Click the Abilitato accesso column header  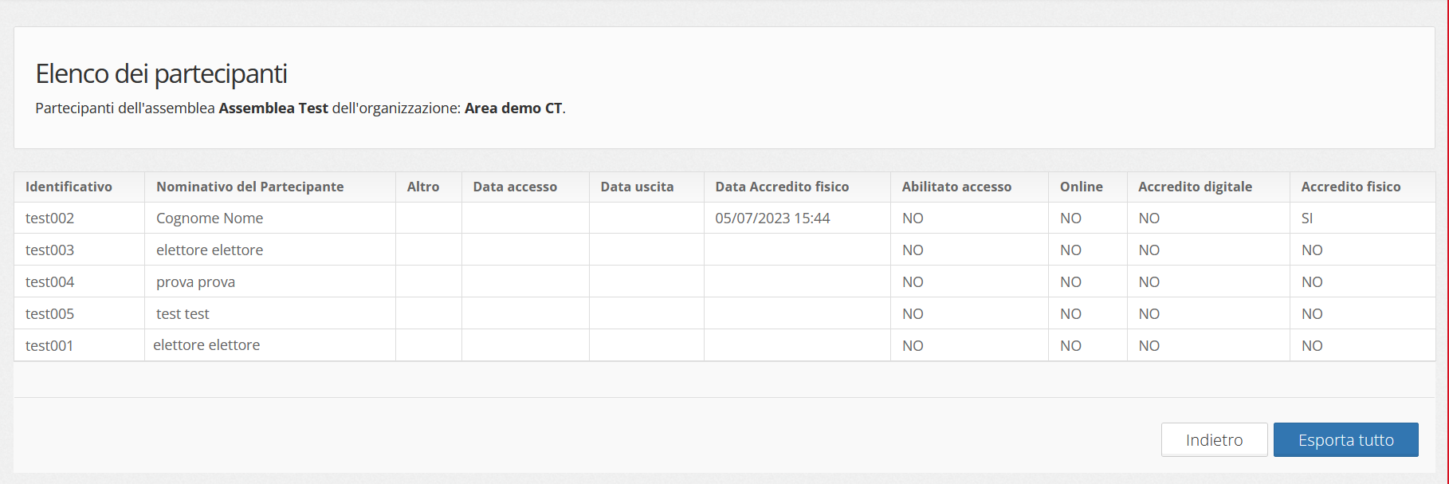coord(969,187)
